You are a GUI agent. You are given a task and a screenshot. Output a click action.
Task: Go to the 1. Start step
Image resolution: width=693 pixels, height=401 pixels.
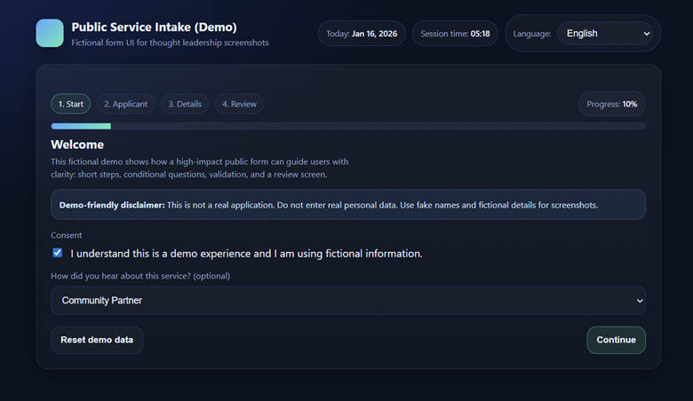click(71, 104)
